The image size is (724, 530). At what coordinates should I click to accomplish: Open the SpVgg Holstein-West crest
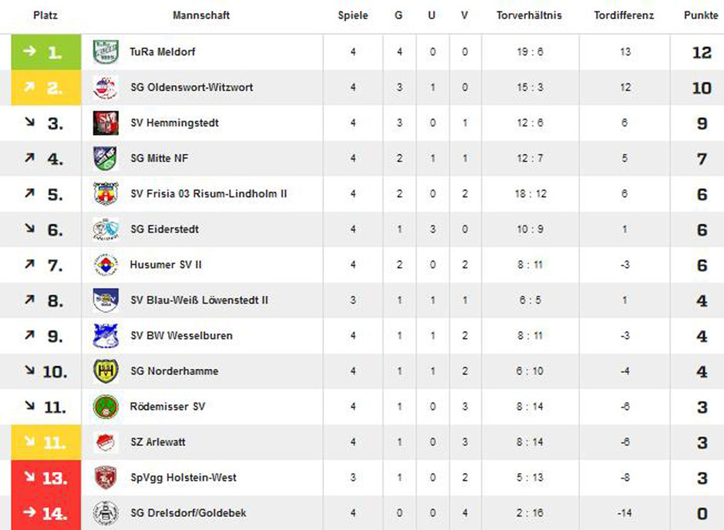coord(106,478)
